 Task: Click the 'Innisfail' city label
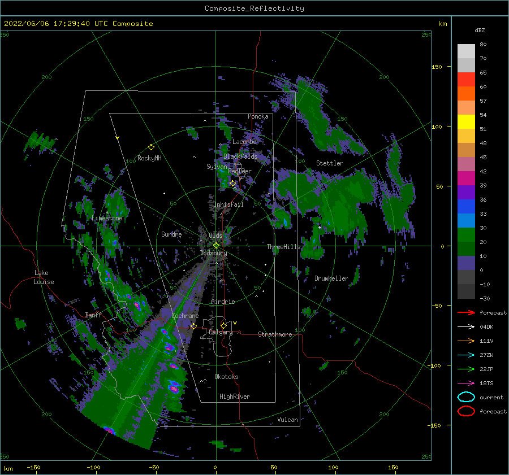pyautogui.click(x=228, y=204)
